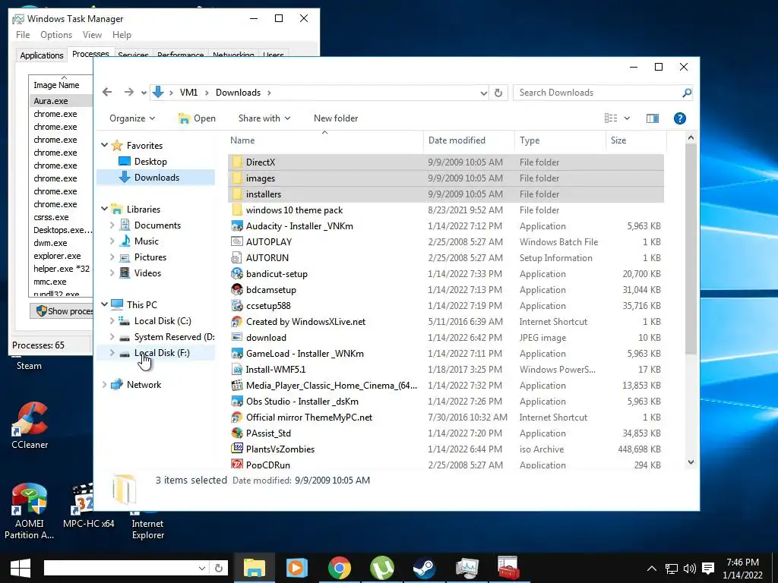The image size is (778, 583).
Task: Open the Action Center notifications icon
Action: 708,568
